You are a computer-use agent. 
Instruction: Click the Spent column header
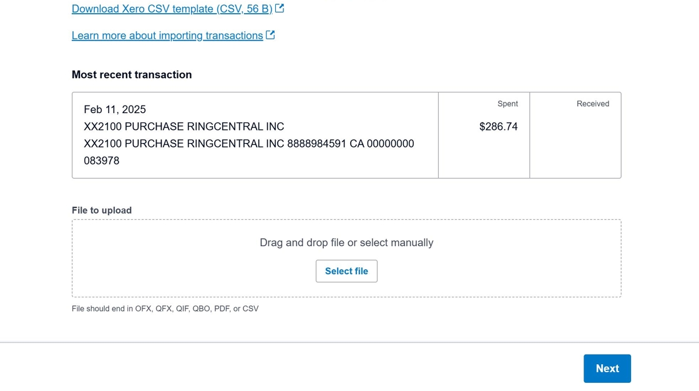click(x=507, y=104)
